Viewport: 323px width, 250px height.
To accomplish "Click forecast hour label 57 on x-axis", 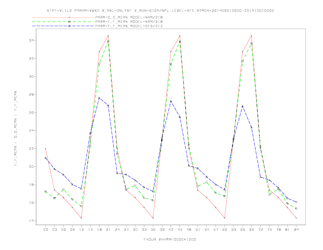I will (x=216, y=230).
